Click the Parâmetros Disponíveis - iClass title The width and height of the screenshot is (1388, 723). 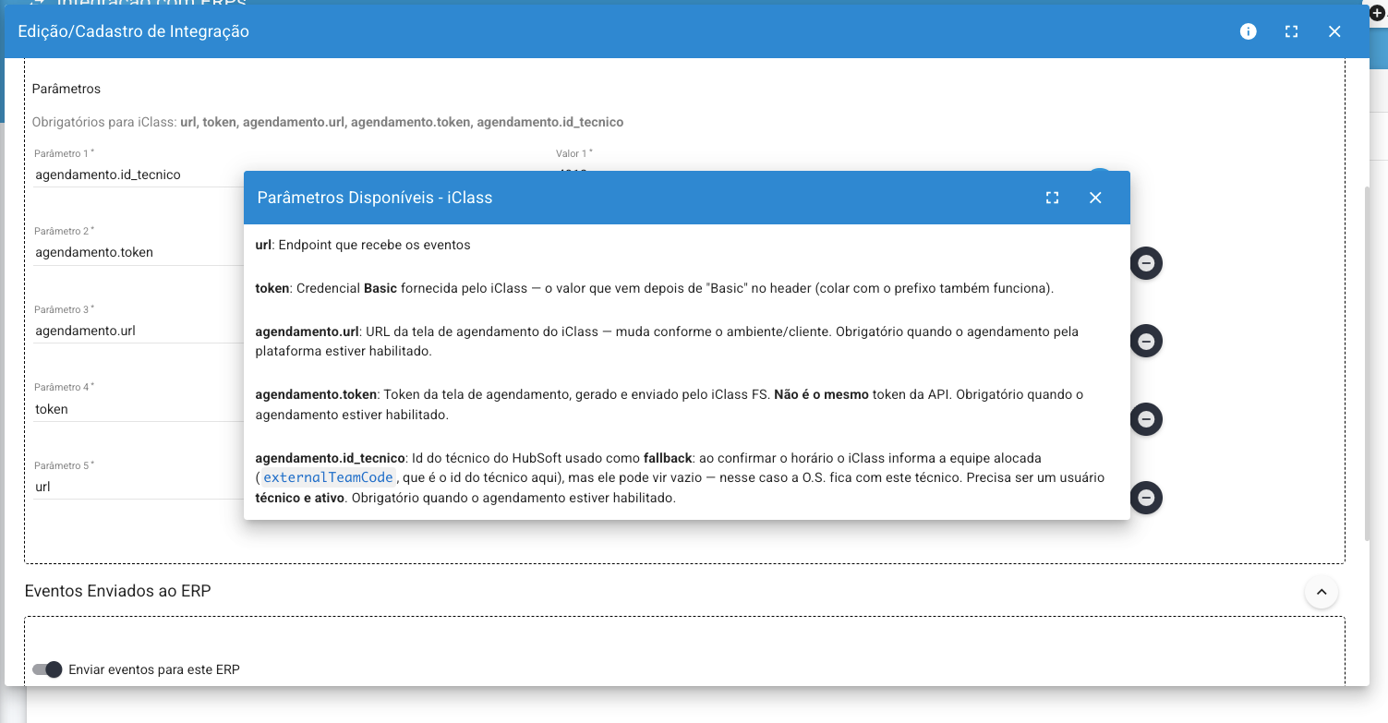375,198
